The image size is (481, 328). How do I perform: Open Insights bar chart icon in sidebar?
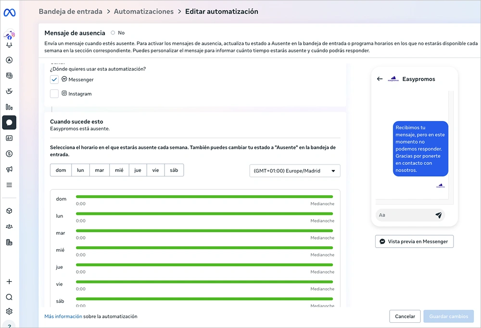click(9, 107)
